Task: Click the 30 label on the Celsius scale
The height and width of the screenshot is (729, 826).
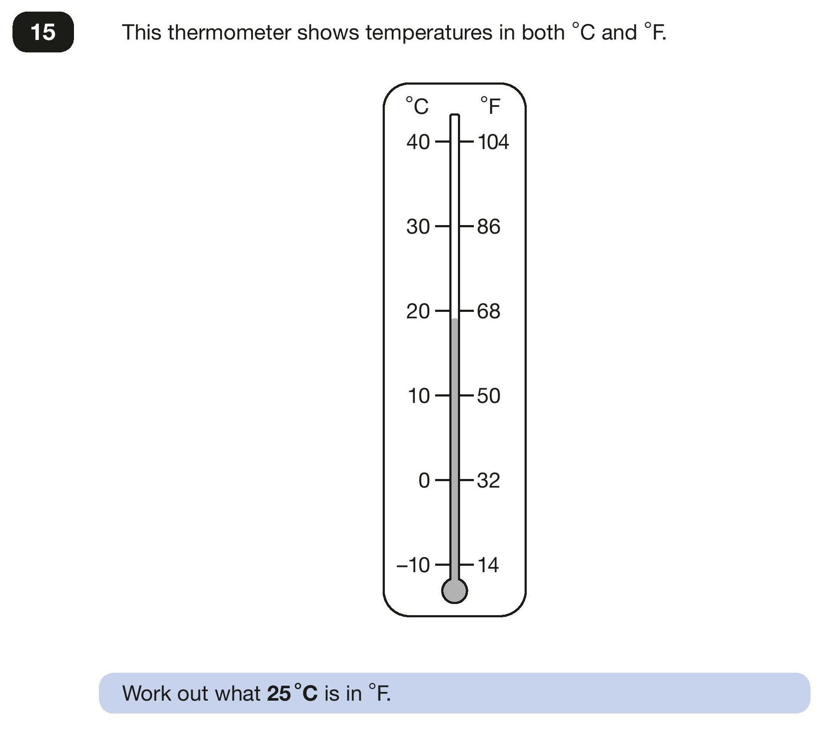Action: [418, 226]
